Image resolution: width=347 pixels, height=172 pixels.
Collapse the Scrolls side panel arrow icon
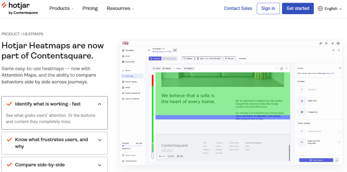click(x=340, y=68)
